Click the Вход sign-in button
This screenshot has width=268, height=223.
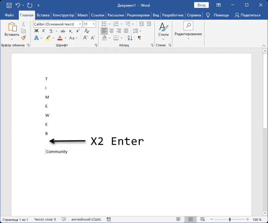[x=201, y=5]
